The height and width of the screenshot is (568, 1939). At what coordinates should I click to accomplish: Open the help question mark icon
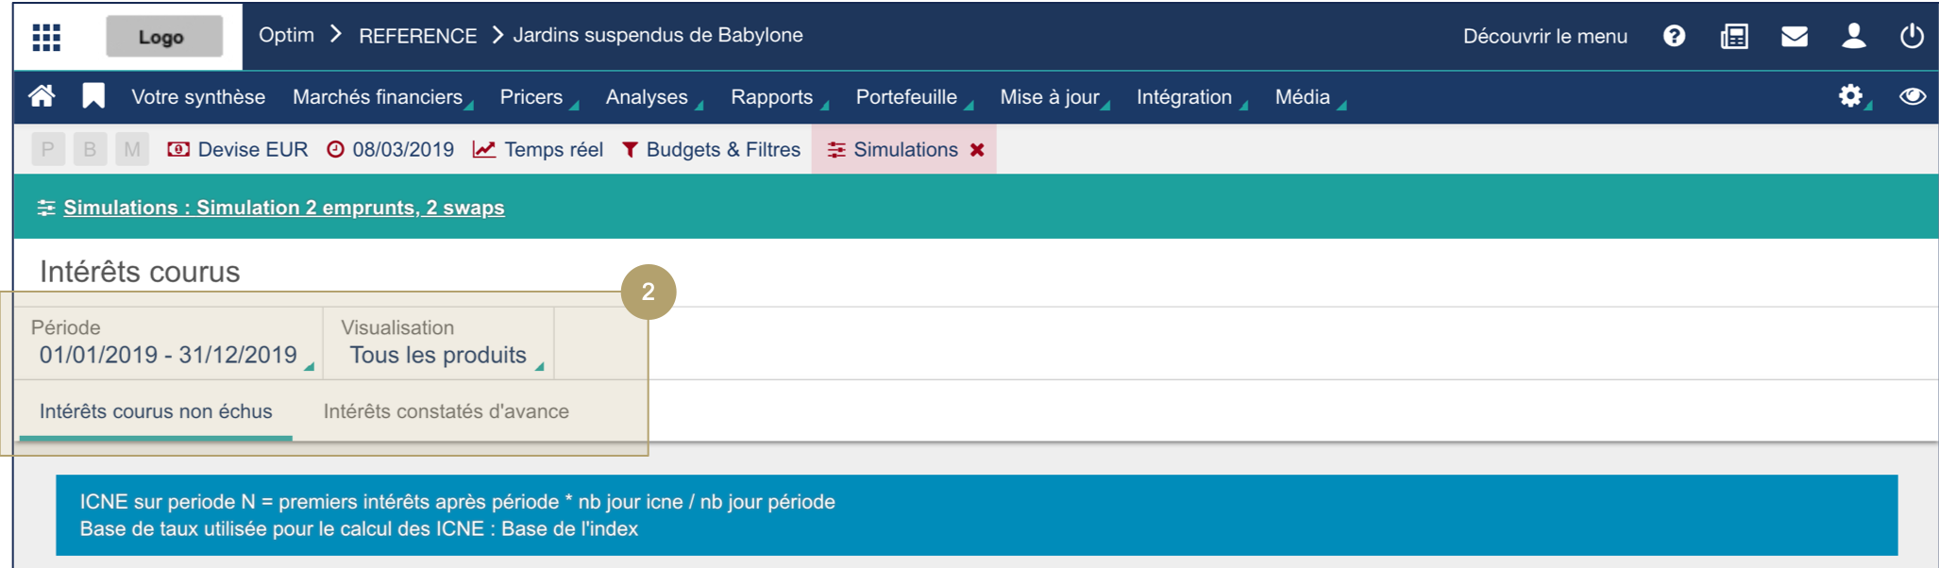(1674, 36)
